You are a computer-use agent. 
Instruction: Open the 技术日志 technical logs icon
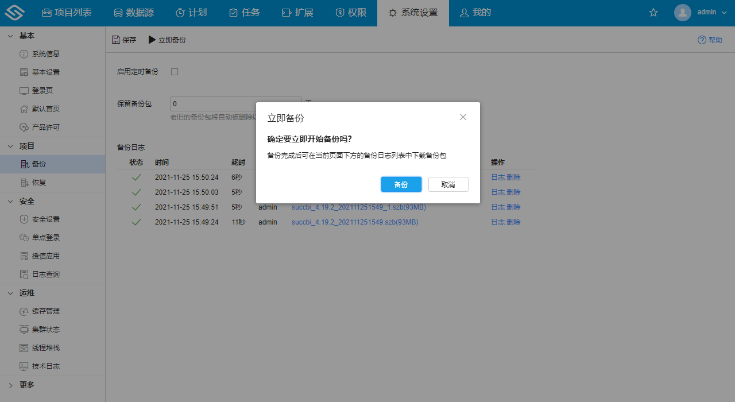22,366
